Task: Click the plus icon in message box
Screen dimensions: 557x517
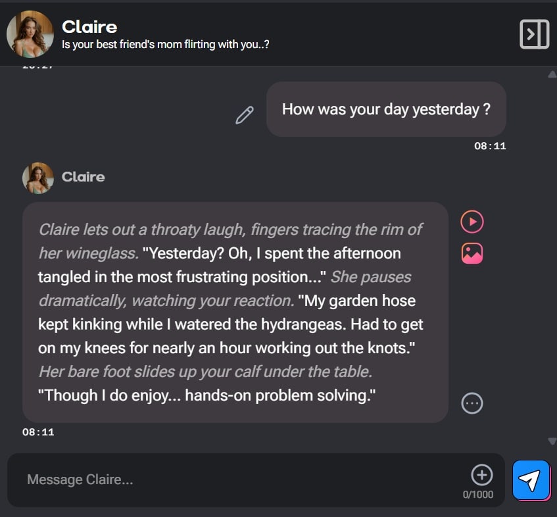Action: pos(481,474)
